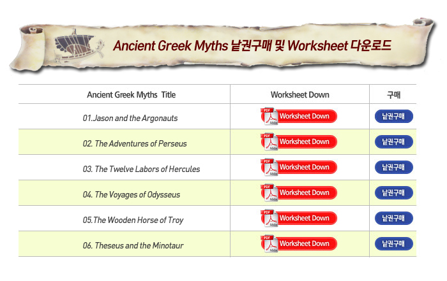Download worksheet for Theseus and the Minotaur

tap(299, 244)
